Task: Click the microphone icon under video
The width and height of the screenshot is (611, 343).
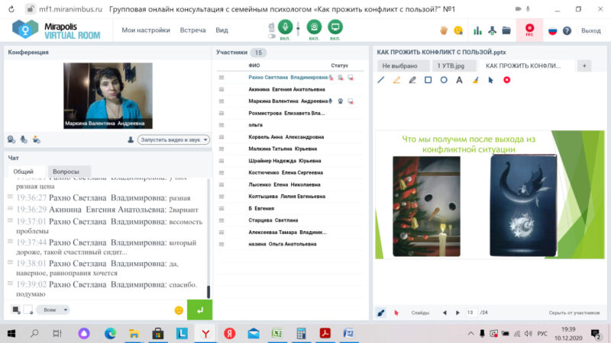Action: (x=24, y=139)
